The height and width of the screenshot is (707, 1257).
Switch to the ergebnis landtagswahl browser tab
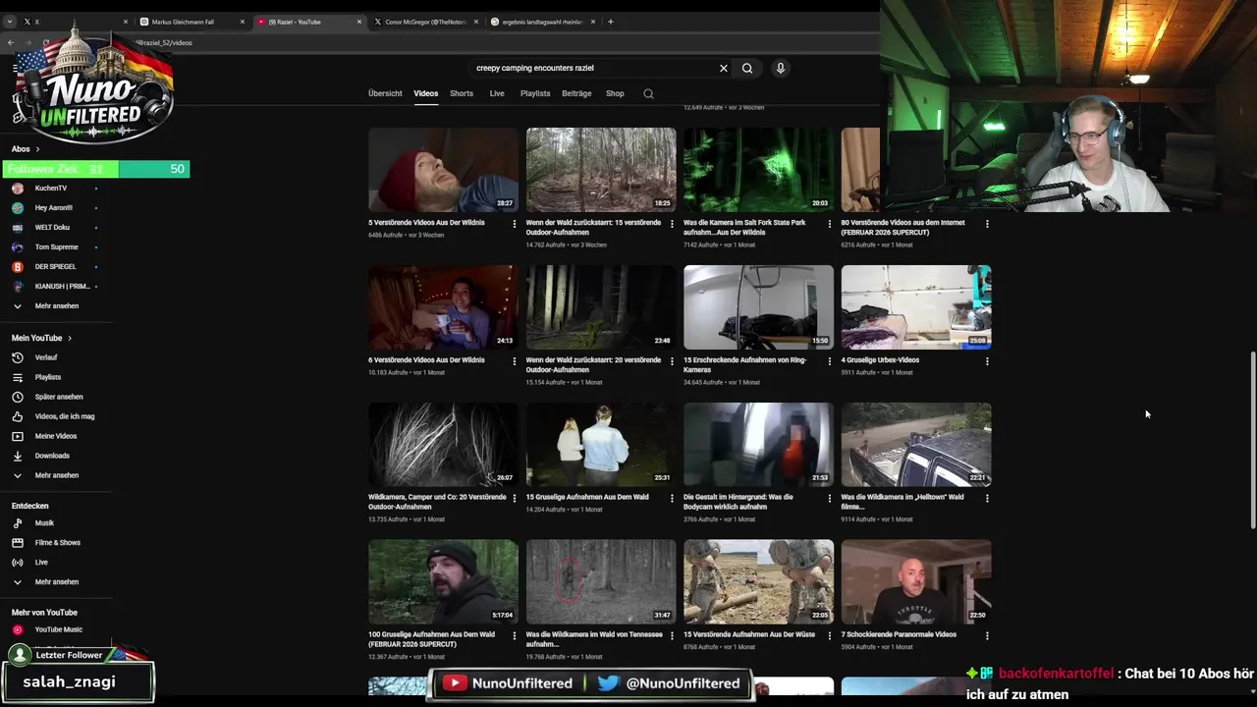541,22
